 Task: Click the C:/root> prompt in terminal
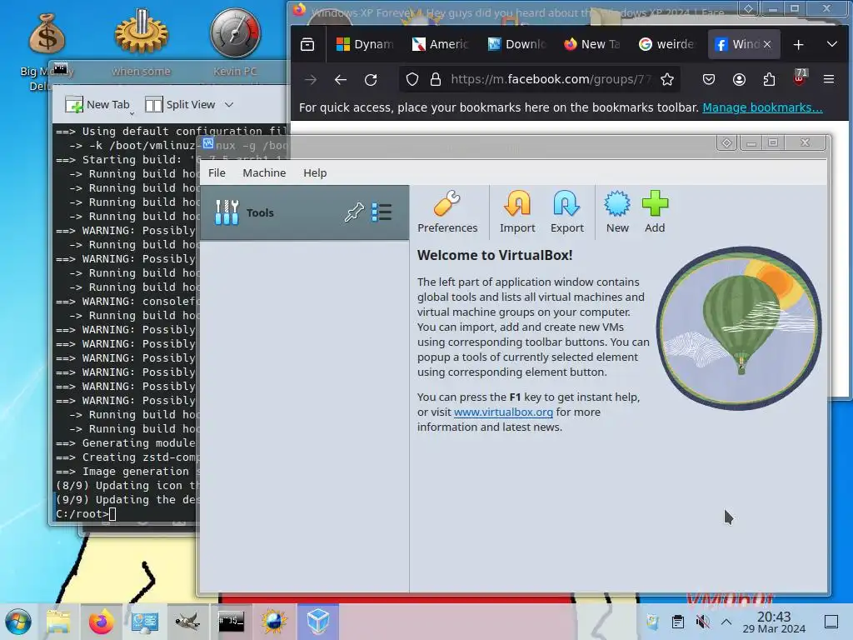pyautogui.click(x=82, y=513)
